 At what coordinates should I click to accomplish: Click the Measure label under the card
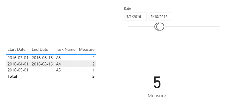tap(157, 96)
